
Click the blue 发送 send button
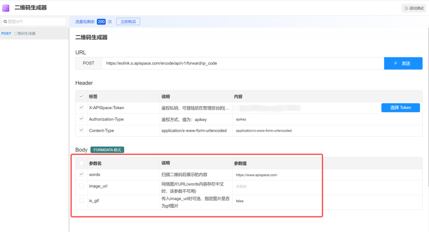pos(403,63)
